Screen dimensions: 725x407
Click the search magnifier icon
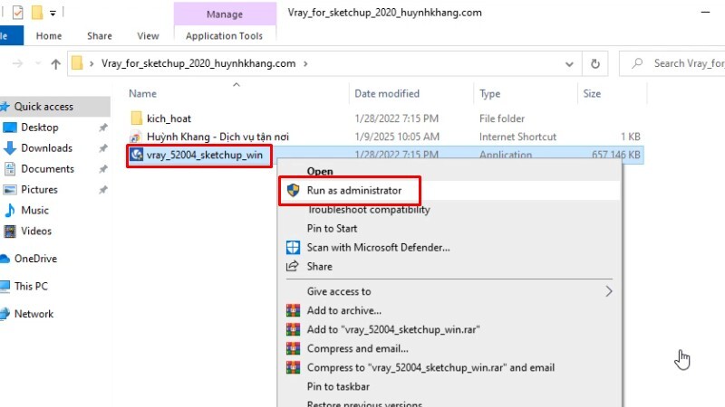pyautogui.click(x=637, y=63)
